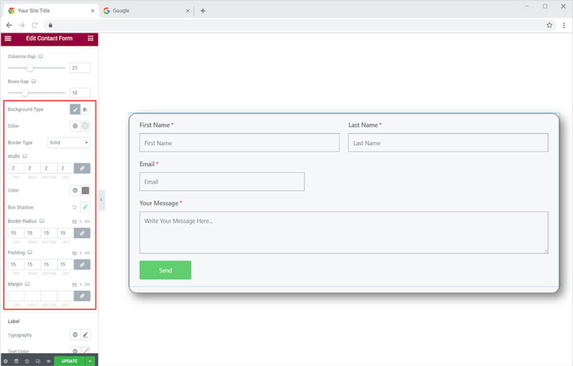Open the hamburger menu in the editor header
Image resolution: width=573 pixels, height=366 pixels.
(8, 39)
